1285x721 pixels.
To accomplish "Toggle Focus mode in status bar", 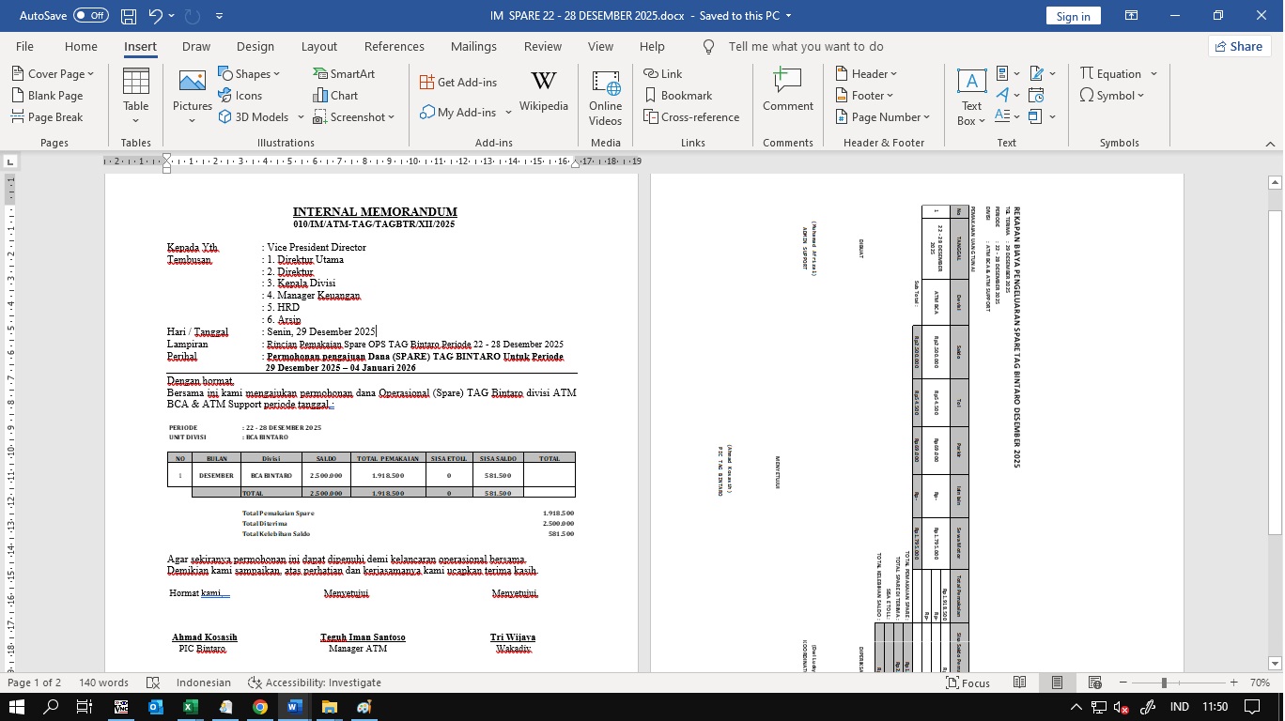I will [x=968, y=683].
